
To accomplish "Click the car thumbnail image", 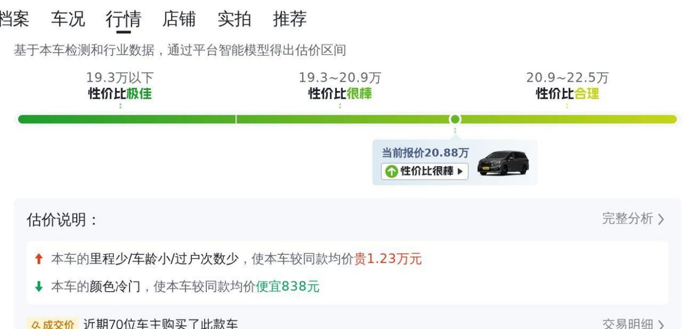I will pyautogui.click(x=504, y=163).
